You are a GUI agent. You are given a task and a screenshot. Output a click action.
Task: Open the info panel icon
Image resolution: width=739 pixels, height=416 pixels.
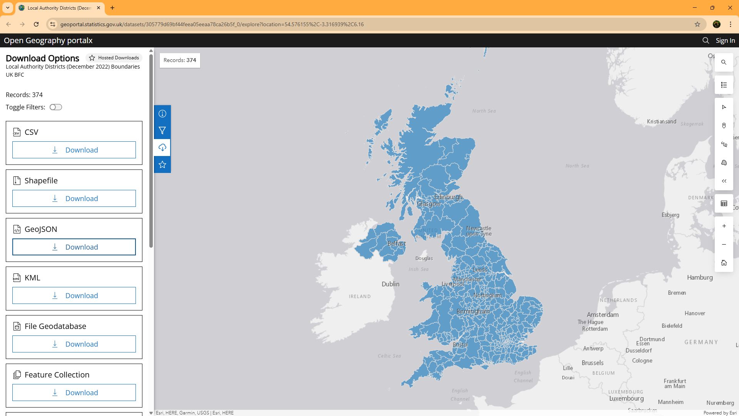(162, 114)
